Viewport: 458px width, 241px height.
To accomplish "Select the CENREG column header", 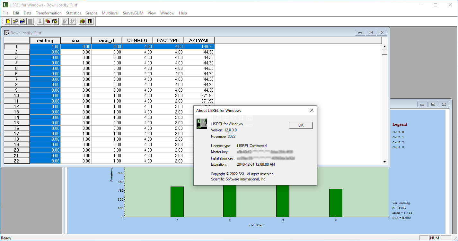I will (137, 40).
